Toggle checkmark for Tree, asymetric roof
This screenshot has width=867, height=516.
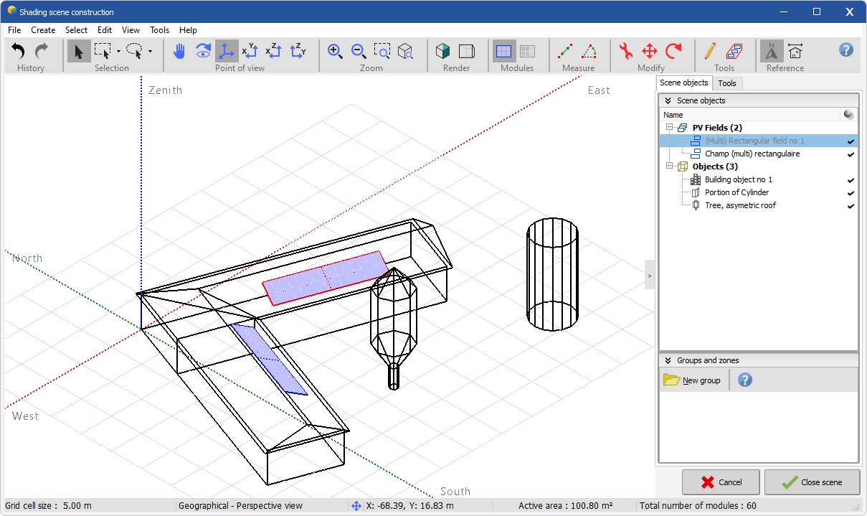851,206
